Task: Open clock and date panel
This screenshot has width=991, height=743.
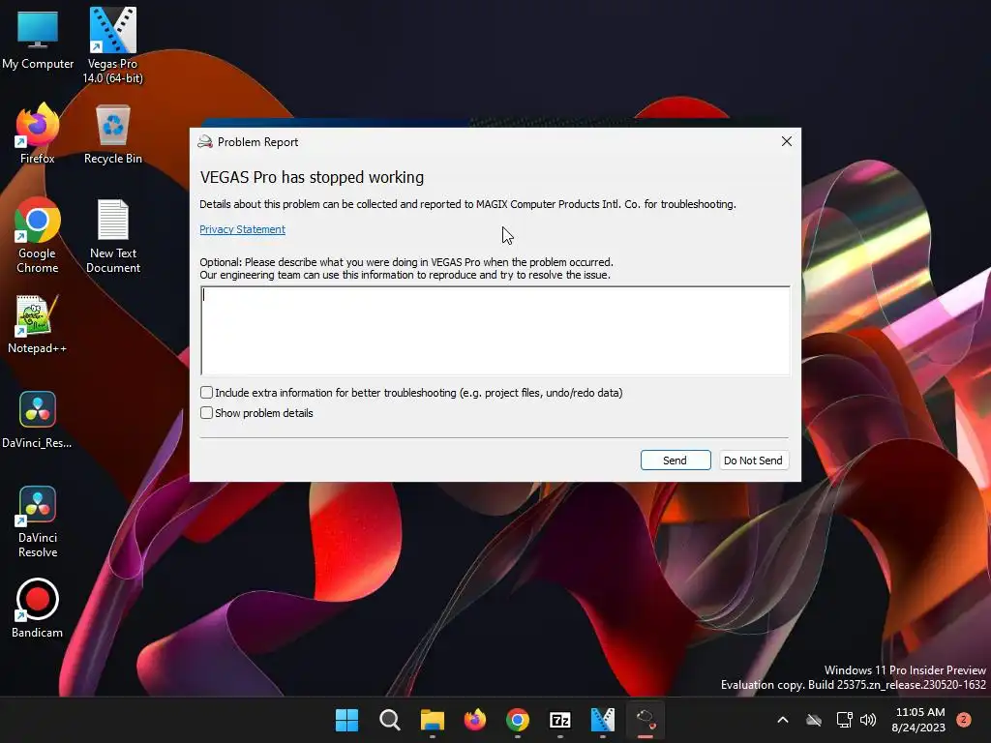Action: [919, 720]
